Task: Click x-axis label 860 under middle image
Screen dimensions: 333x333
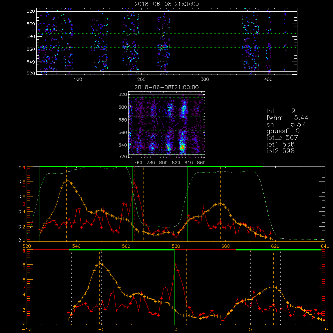Action: coord(201,163)
